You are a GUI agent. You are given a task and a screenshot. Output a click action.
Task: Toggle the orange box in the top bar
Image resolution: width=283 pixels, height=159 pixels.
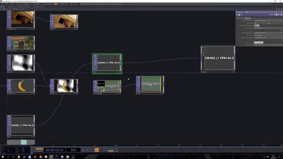[56, 4]
